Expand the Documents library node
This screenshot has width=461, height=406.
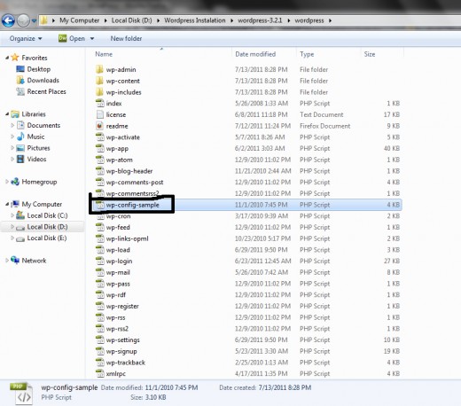[12, 125]
